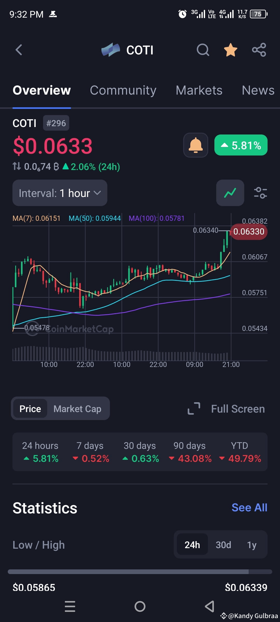Screen dimensions: 280x622
Task: Set a price alert with bell icon
Action: pos(196,145)
